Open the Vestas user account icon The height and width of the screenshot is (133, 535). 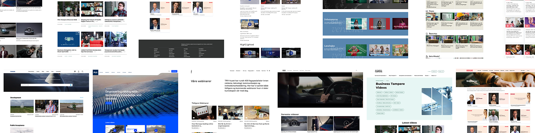(78, 72)
